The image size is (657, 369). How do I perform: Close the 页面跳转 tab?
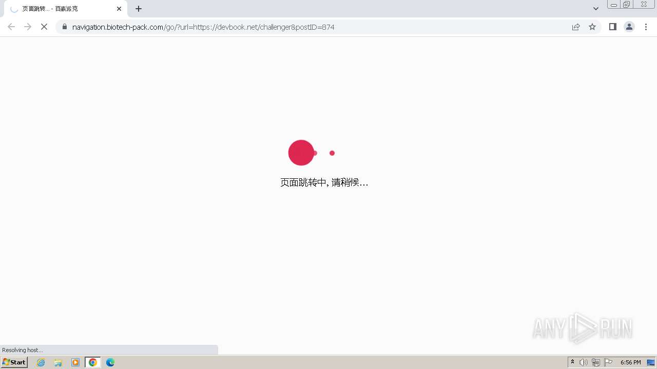pos(119,9)
